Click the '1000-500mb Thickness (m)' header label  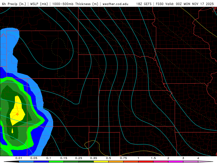[x=75, y=4]
